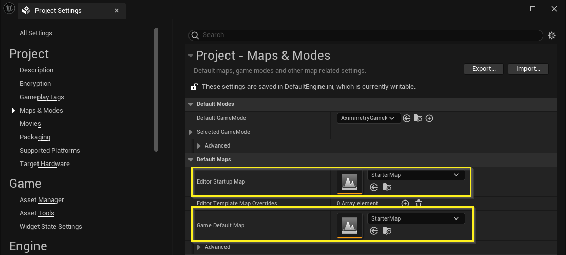Open Game Default Map StarterMap dropdown
Image resolution: width=566 pixels, height=255 pixels.
tap(416, 218)
